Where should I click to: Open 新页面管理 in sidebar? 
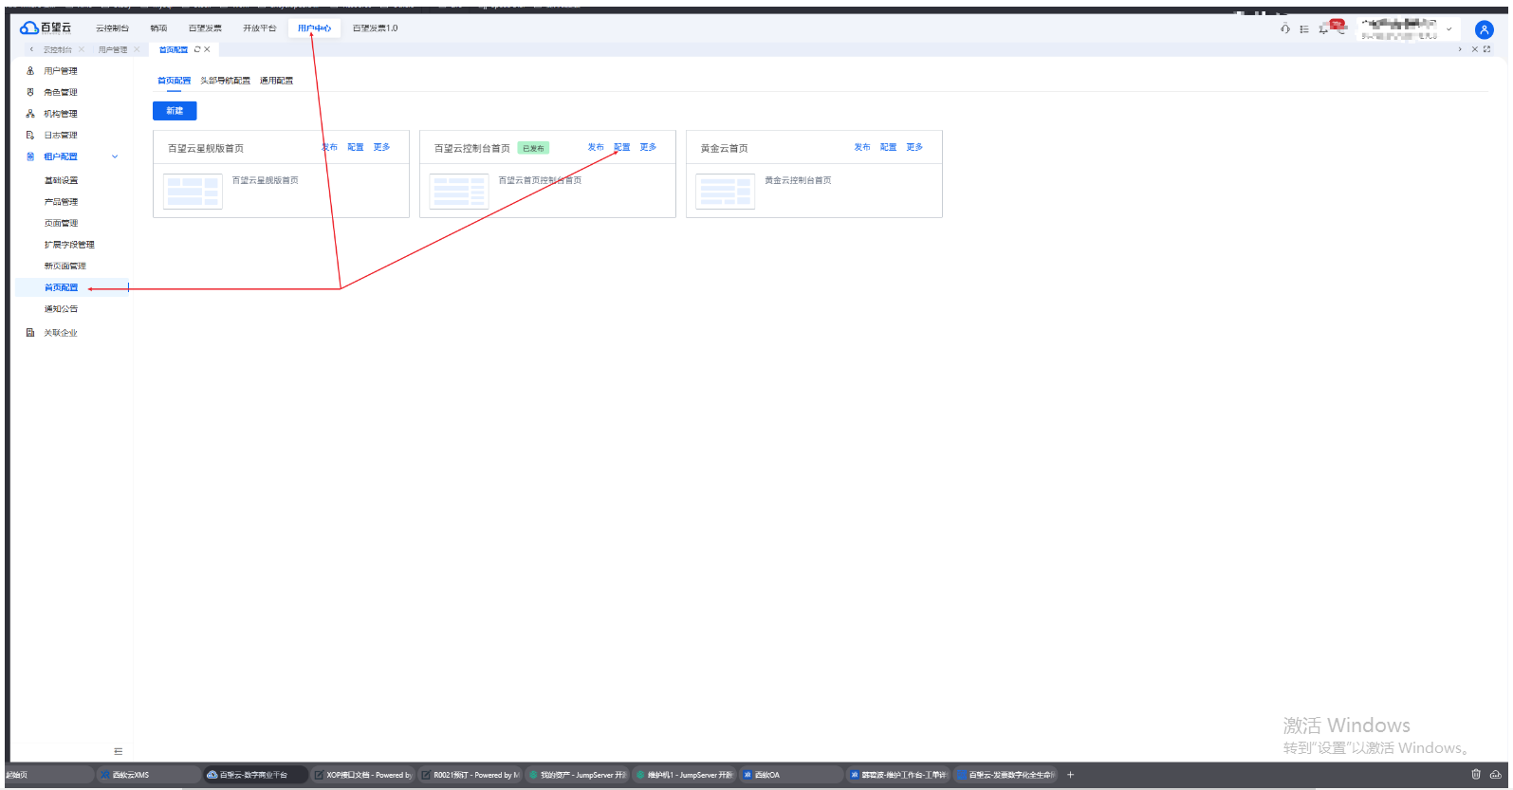click(x=65, y=266)
